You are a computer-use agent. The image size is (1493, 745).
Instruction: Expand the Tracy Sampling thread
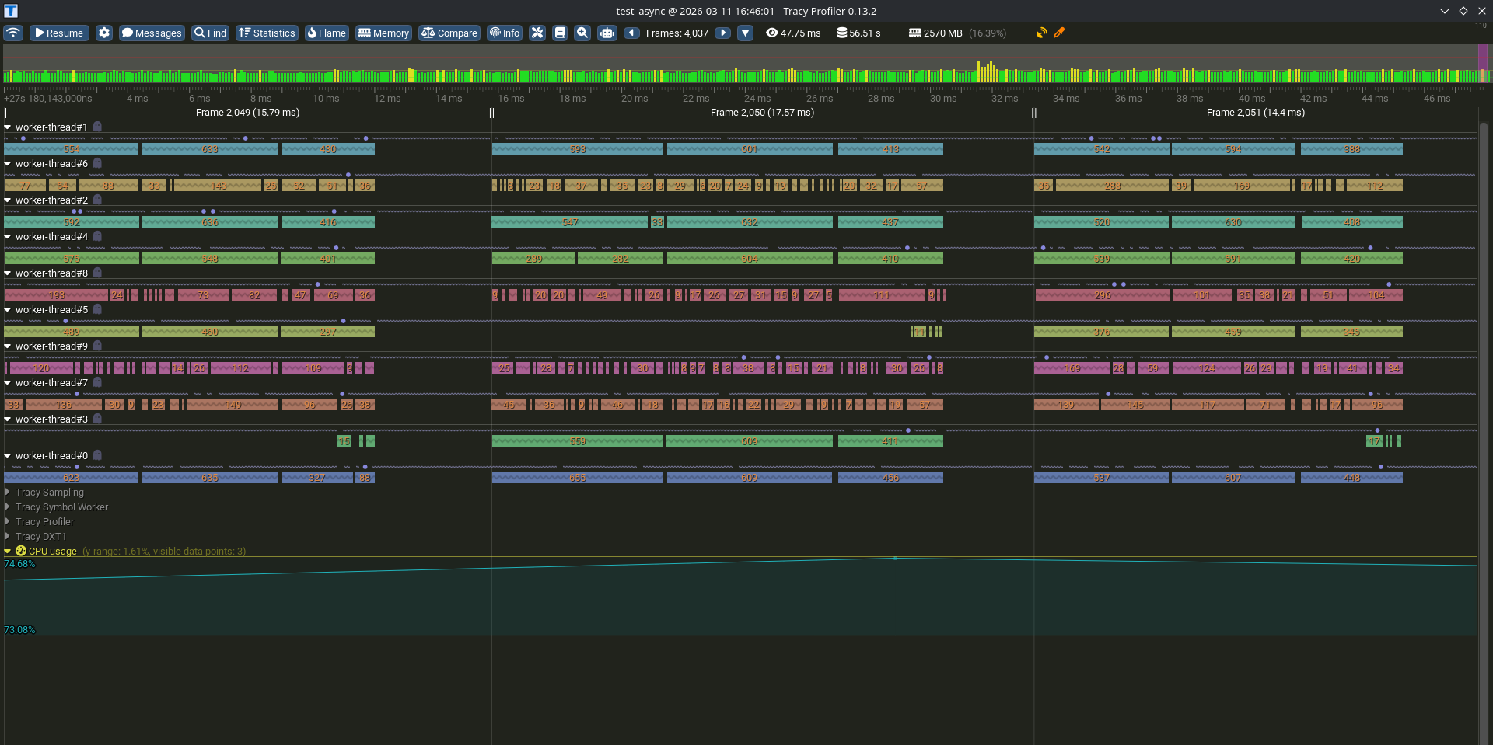coord(8,492)
